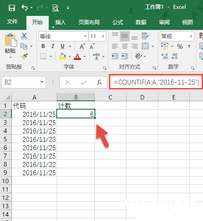Toggle Underline formatting
Image resolution: width=203 pixels, height=221 pixels.
[62, 46]
